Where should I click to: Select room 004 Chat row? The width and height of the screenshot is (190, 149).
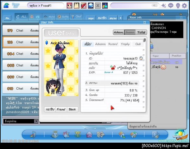coord(21,54)
